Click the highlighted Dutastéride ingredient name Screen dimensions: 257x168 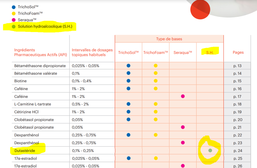[x=25, y=151]
